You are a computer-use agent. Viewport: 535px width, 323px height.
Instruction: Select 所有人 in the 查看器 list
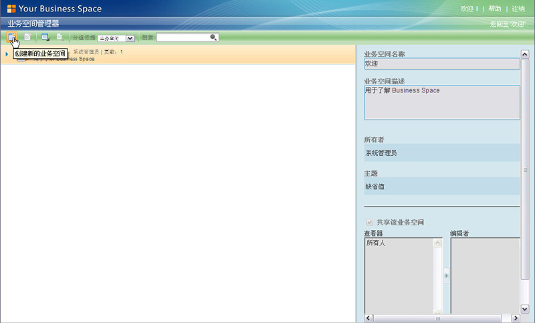coord(376,243)
